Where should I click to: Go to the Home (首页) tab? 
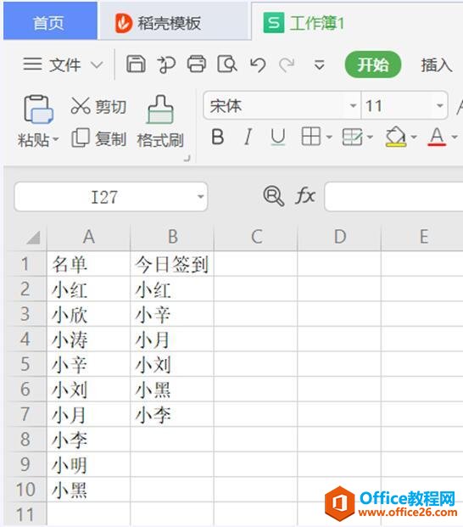coord(50,21)
